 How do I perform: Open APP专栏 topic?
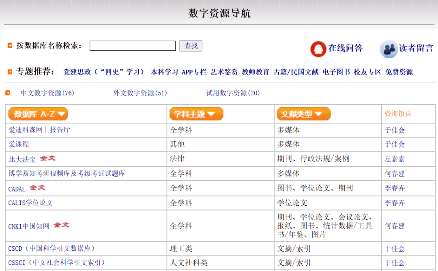(x=194, y=72)
